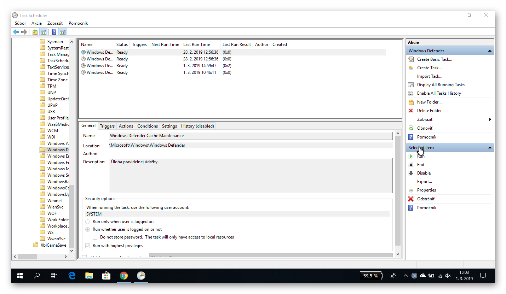Click the red X Odstrániť icon
Viewport: 506px width, 294px height.
(x=411, y=199)
